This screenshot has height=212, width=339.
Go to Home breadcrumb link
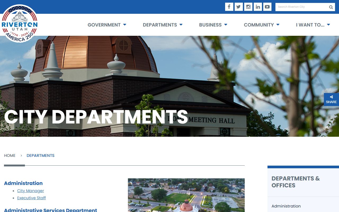click(10, 156)
